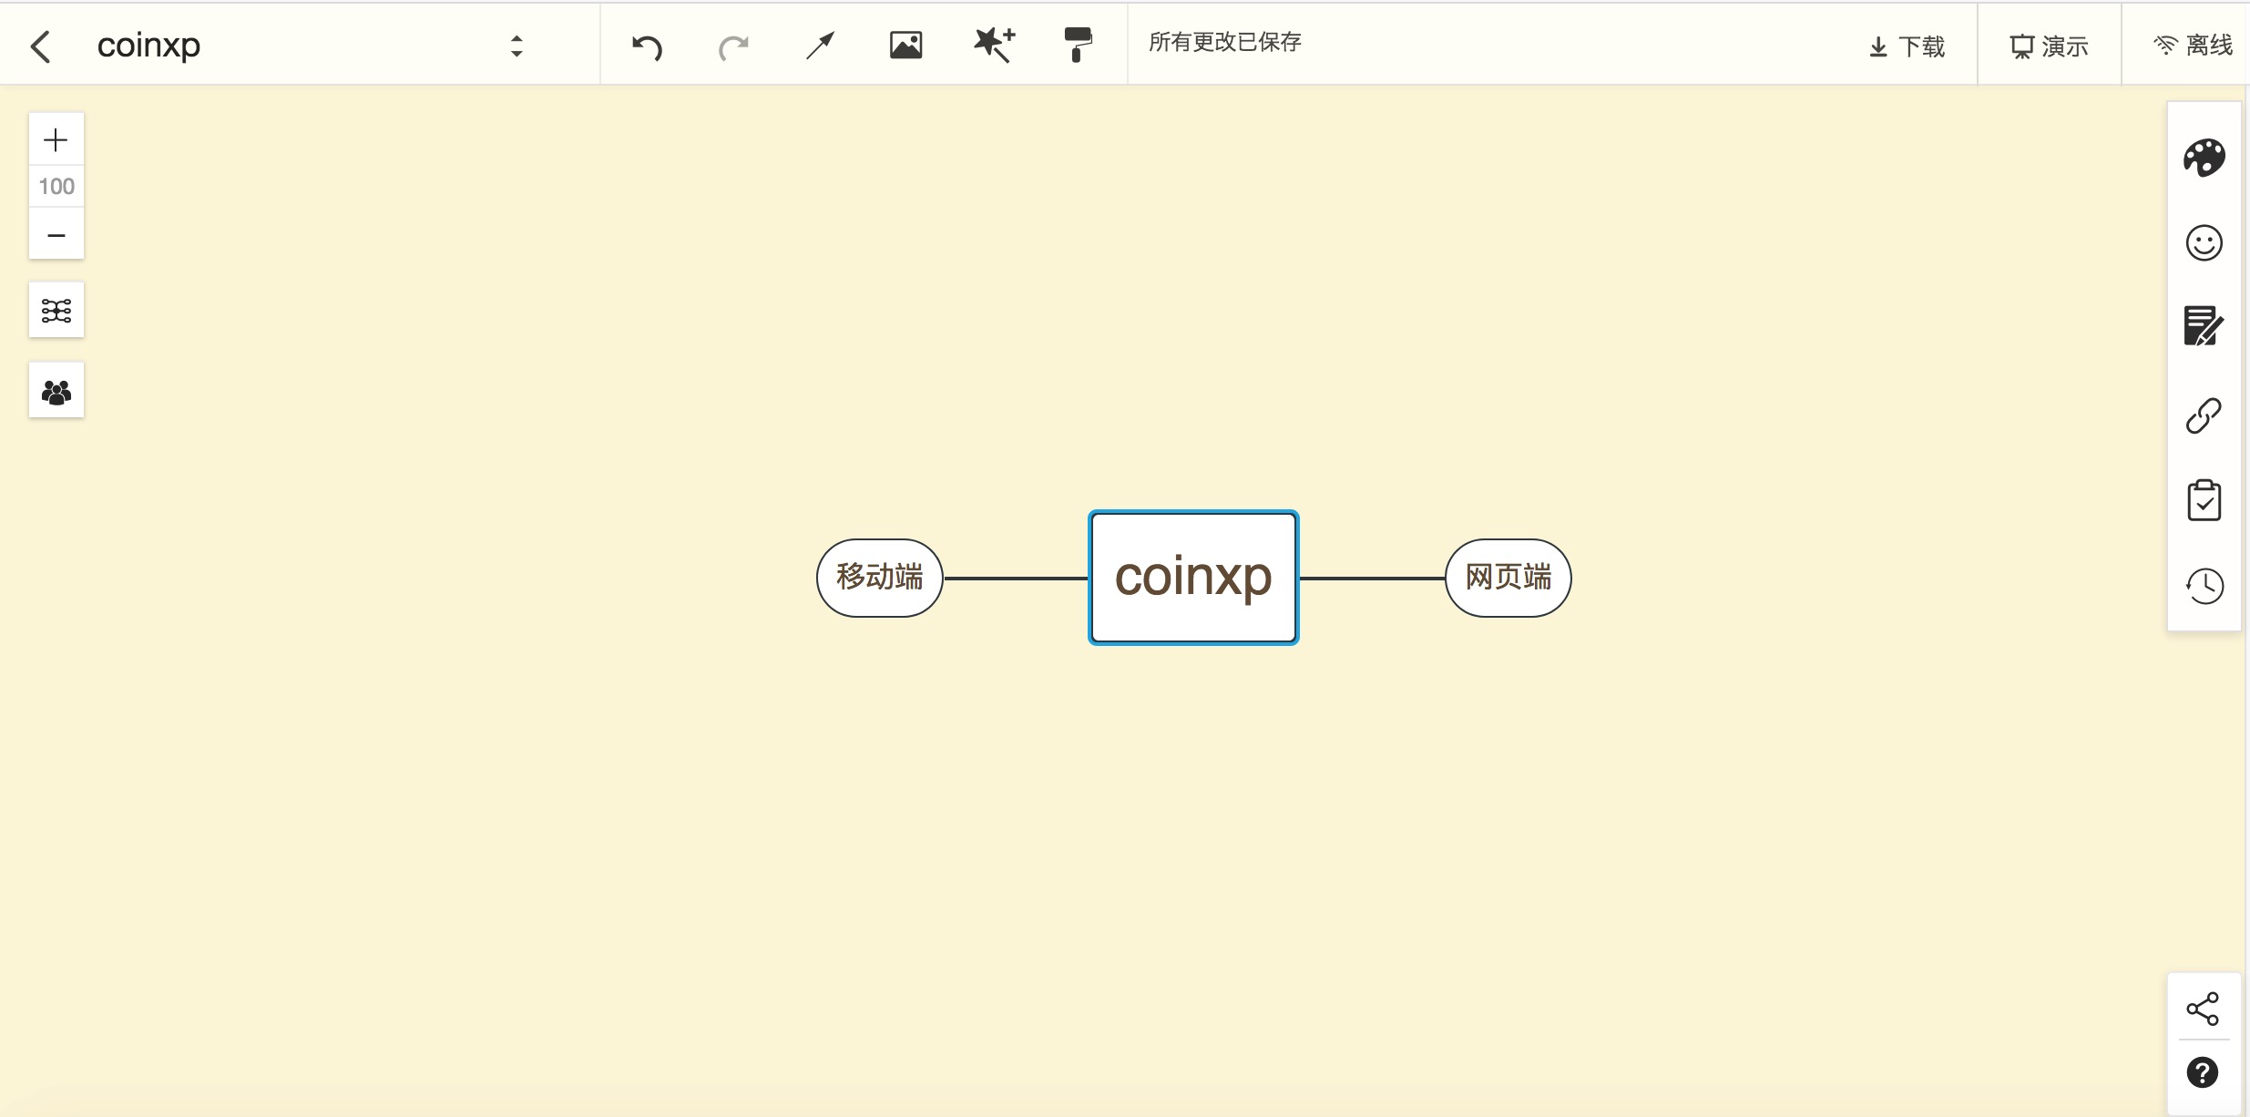This screenshot has width=2250, height=1117.
Task: Click the link attachment icon
Action: tap(2204, 415)
